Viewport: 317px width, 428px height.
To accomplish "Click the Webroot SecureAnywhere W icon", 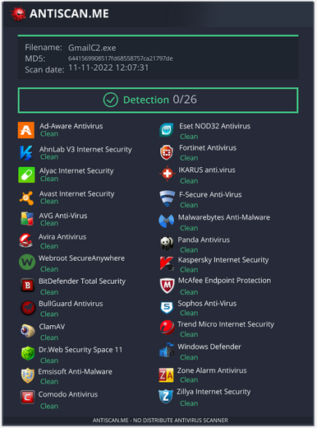I will [x=27, y=262].
